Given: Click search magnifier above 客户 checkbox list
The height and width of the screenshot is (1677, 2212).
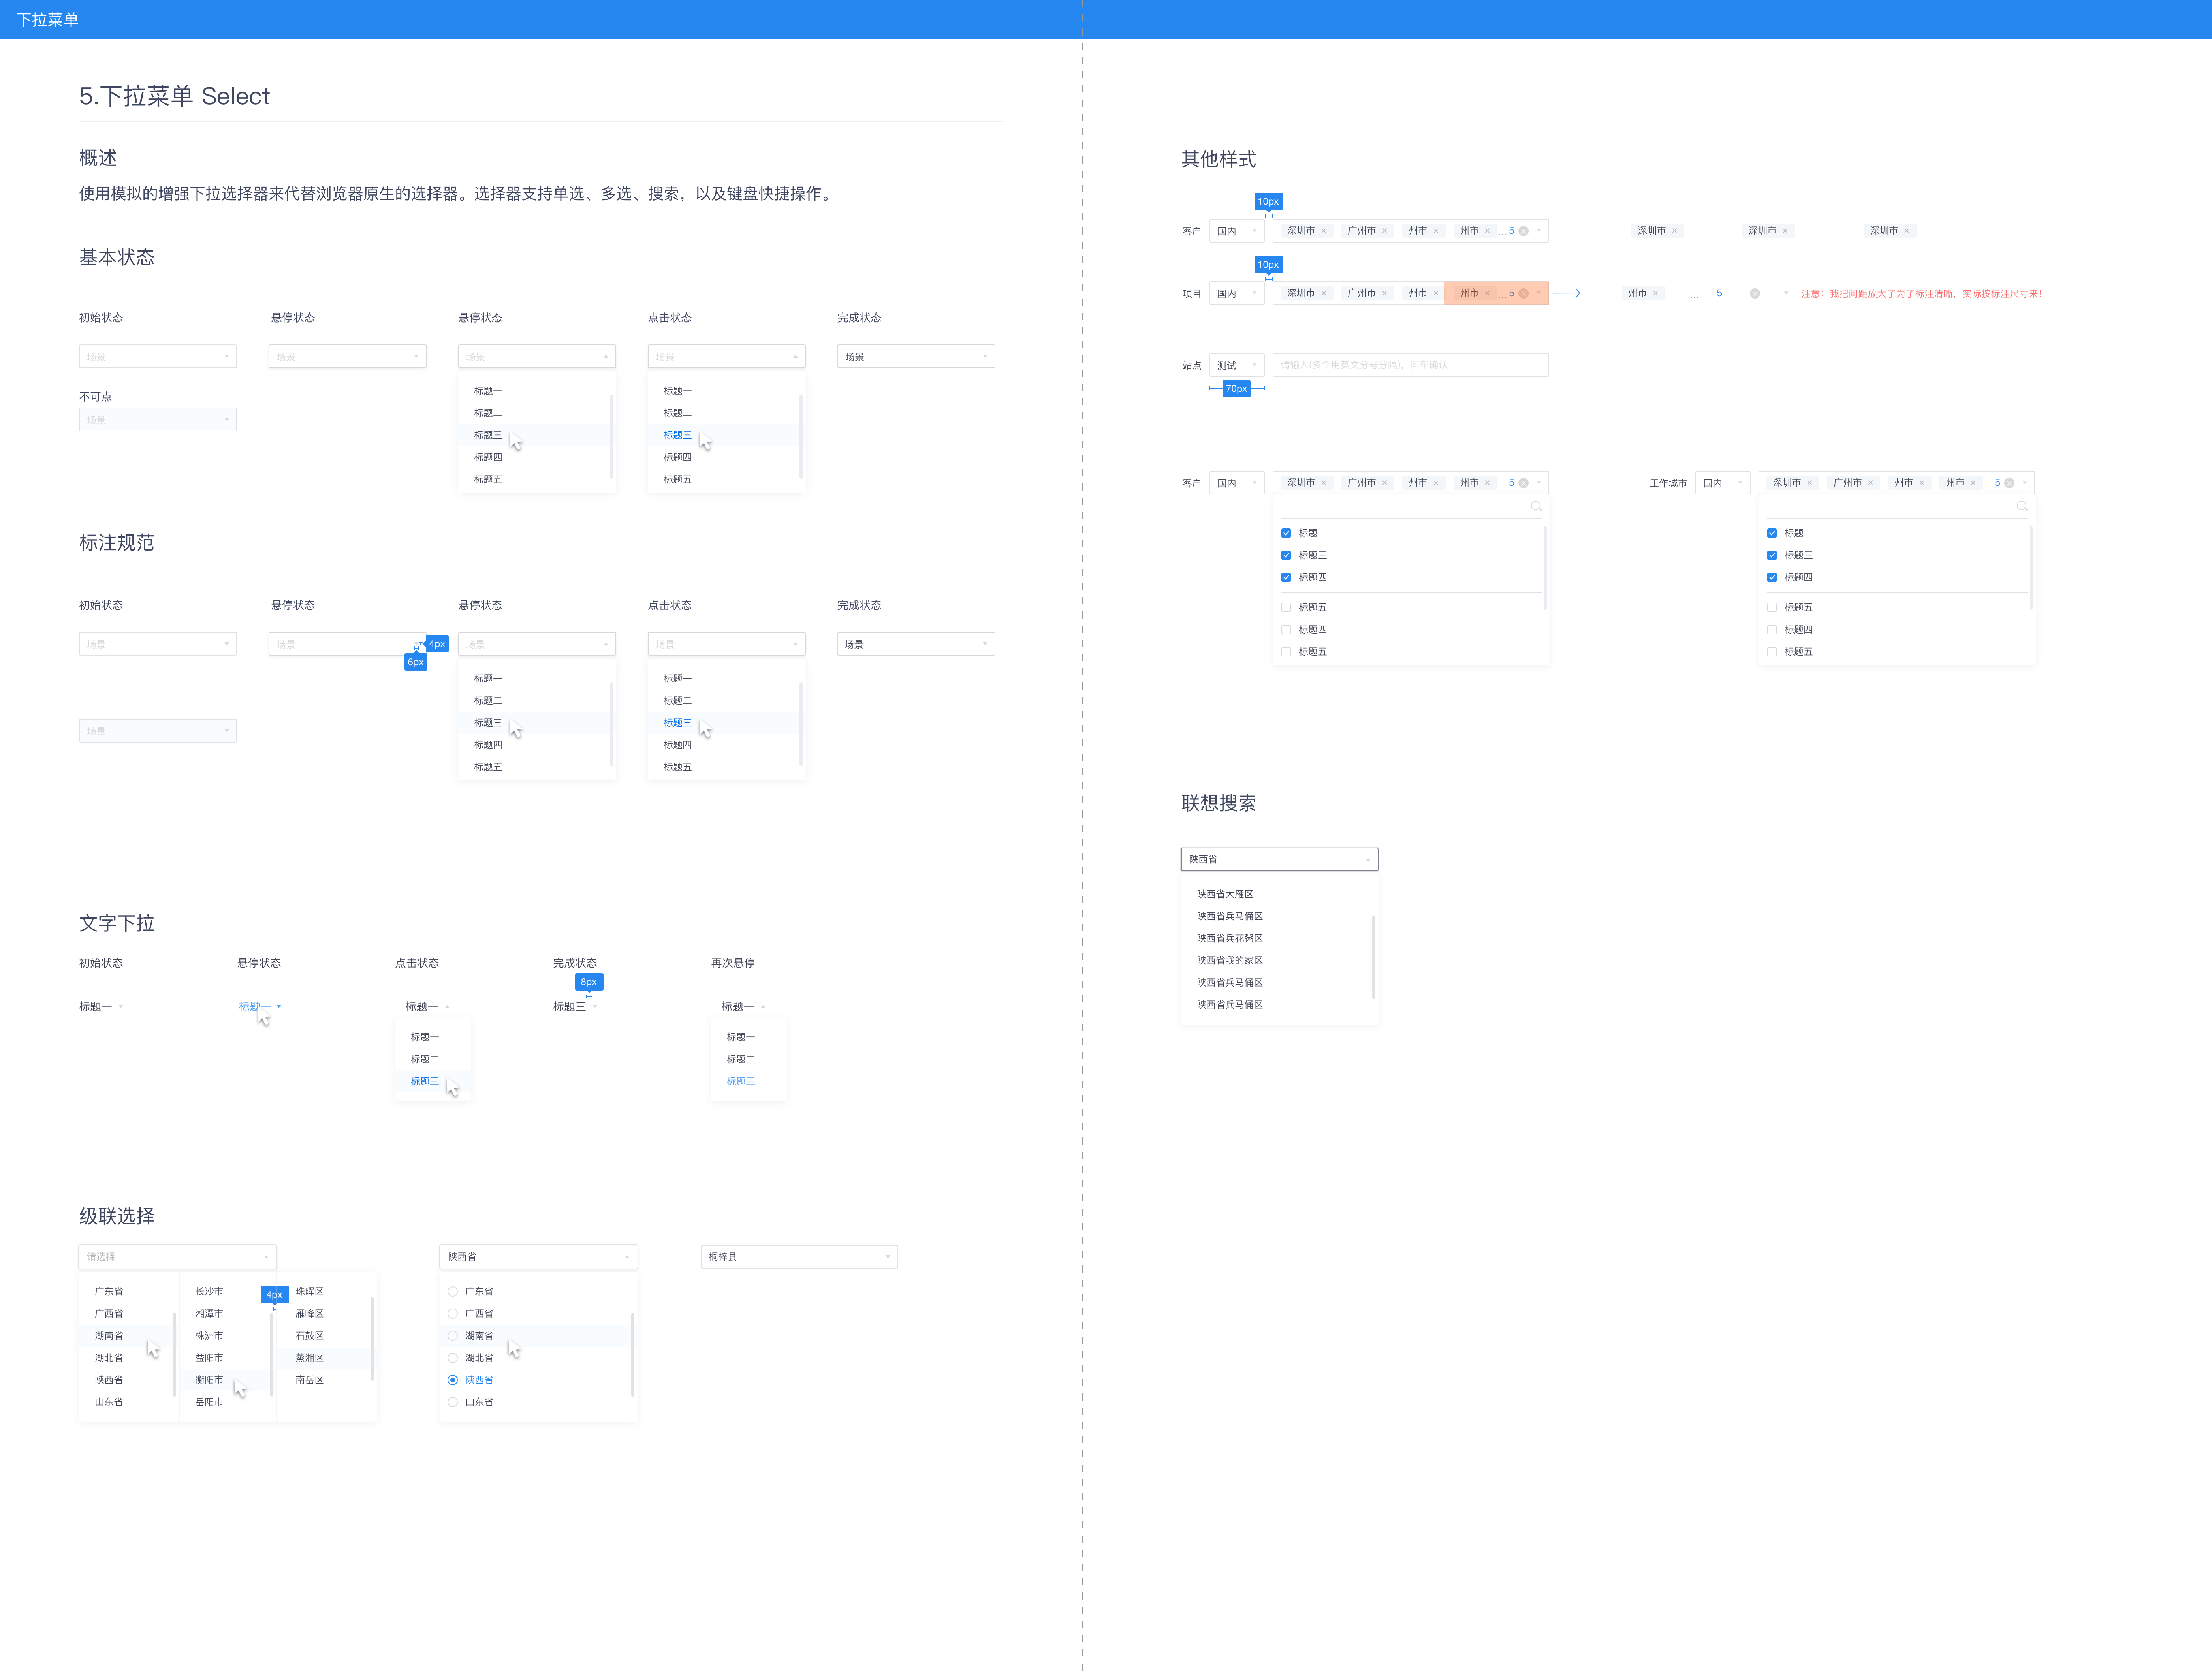Looking at the screenshot, I should tap(1536, 506).
